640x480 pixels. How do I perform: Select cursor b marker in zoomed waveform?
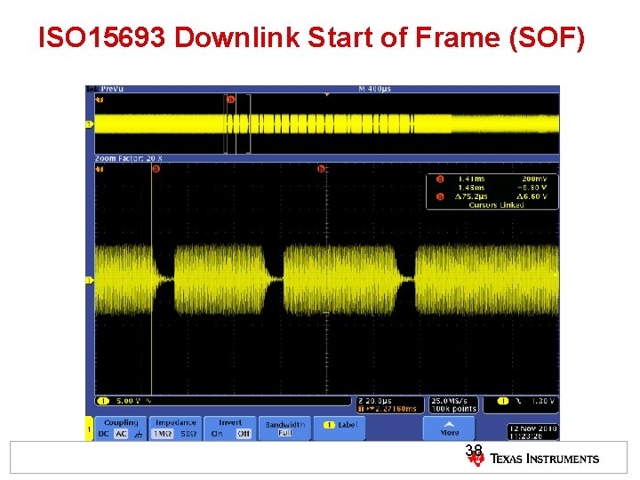tap(322, 169)
